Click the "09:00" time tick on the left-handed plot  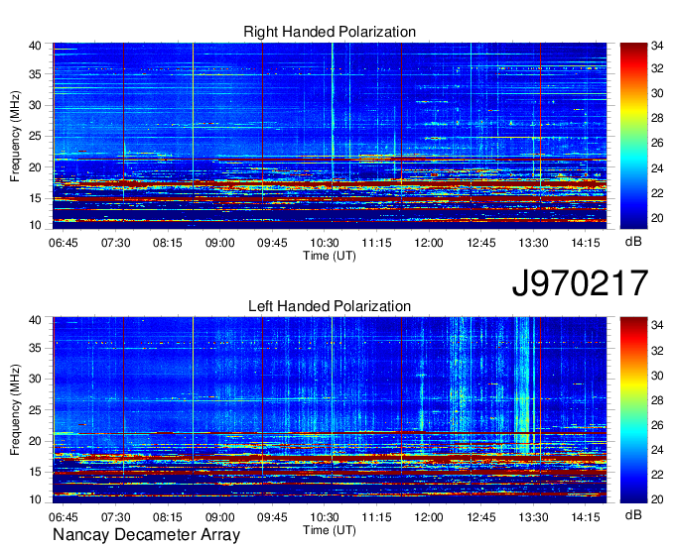click(x=220, y=517)
